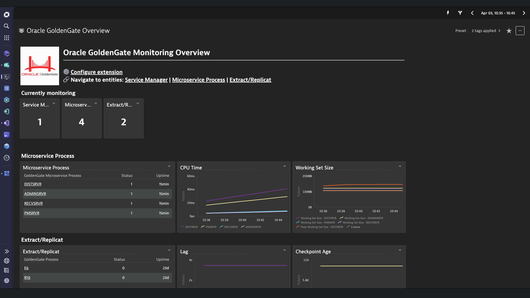Open the blue puzzle-grid app in sidebar

pyautogui.click(x=7, y=174)
